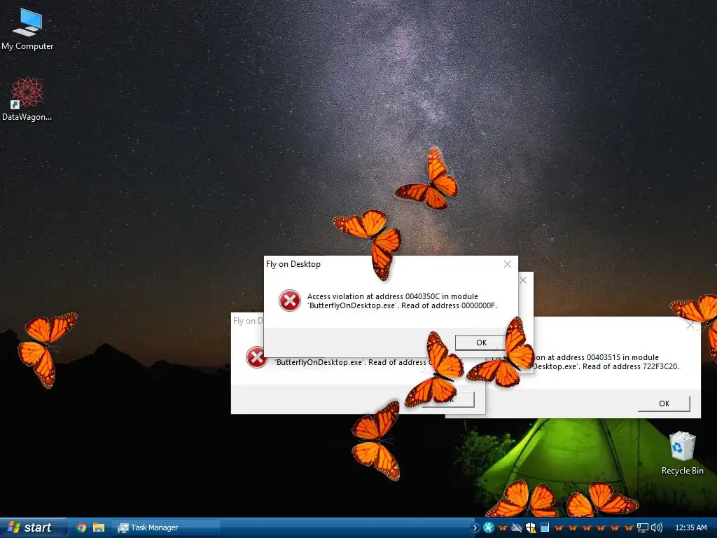Click the butterfly tray icon beside OneDrive
The image size is (717, 538).
[x=503, y=528]
